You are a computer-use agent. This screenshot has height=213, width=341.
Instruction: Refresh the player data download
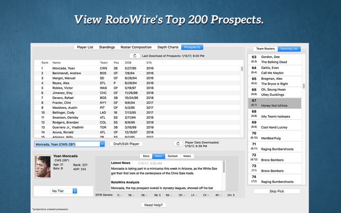[x=178, y=144]
